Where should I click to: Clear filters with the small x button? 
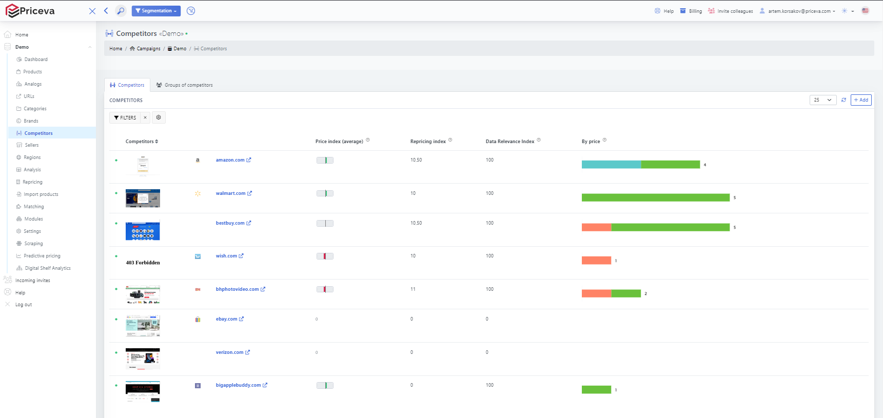coord(145,117)
